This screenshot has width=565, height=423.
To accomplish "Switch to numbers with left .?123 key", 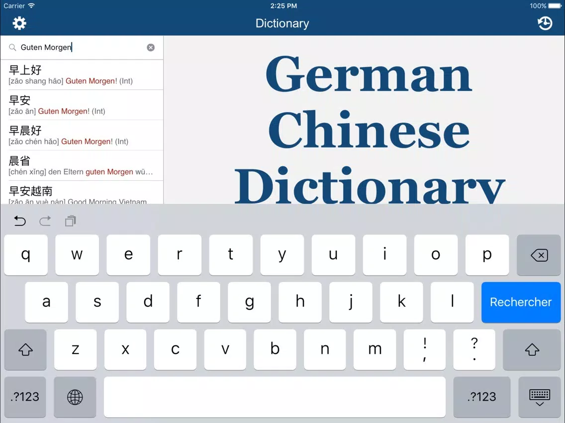I will (25, 397).
